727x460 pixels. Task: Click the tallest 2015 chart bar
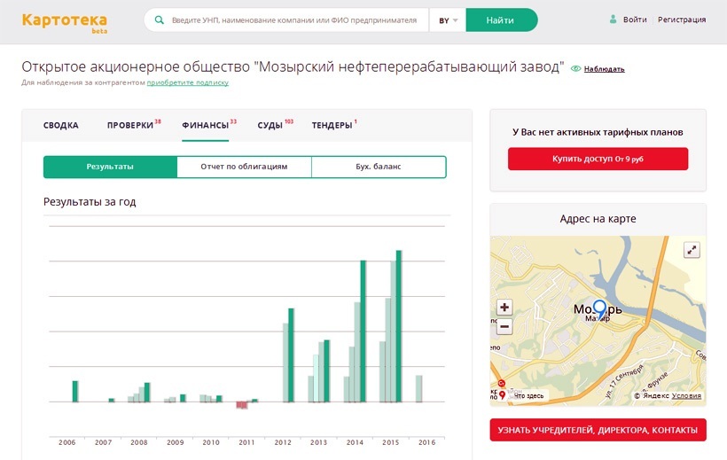pos(399,325)
